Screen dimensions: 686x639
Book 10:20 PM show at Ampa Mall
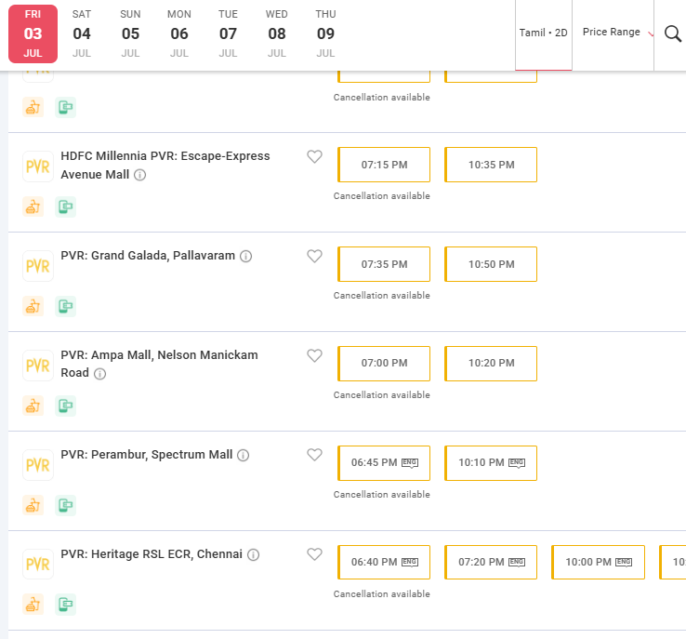coord(491,364)
